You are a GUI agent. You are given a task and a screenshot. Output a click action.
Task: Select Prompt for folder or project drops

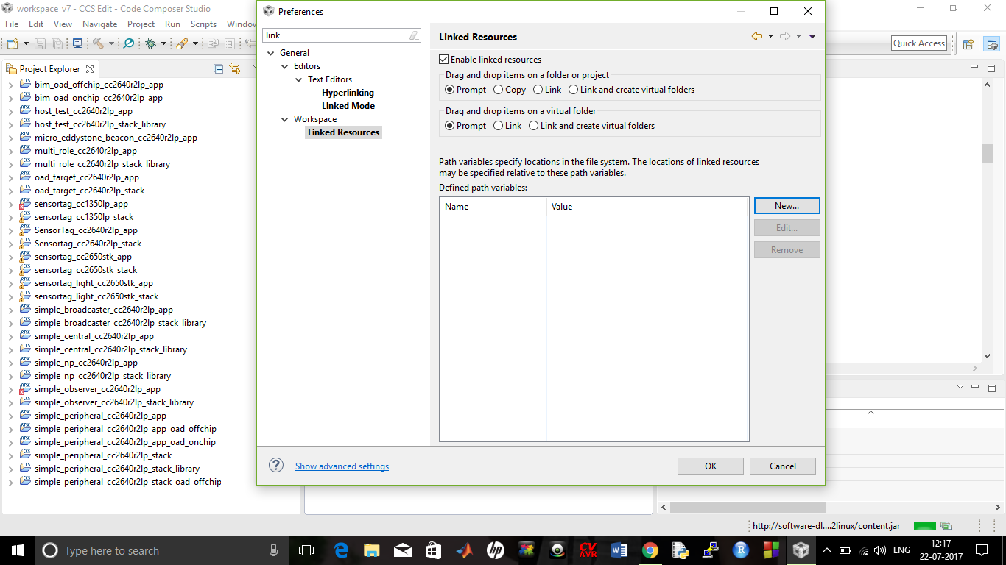click(450, 90)
